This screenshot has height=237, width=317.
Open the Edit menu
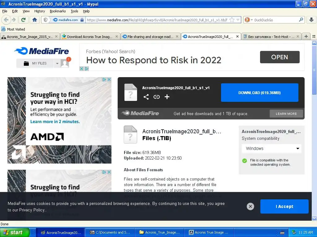tap(15, 11)
